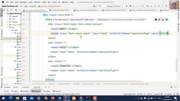This screenshot has width=180, height=101.
Task: Open the Navigate menu
Action: (23, 2)
